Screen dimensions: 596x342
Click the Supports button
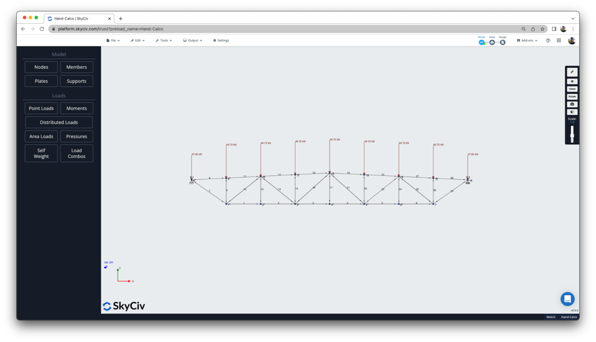pos(76,81)
